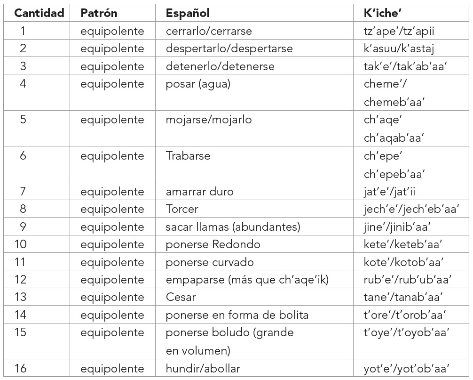The height and width of the screenshot is (380, 473).
Task: Click the sacar llamas (abundantes) cell
Action: coord(233,227)
